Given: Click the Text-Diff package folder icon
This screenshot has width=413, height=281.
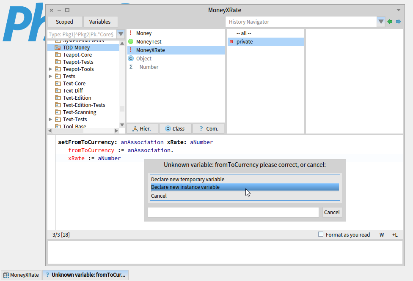Looking at the screenshot, I should pos(58,90).
